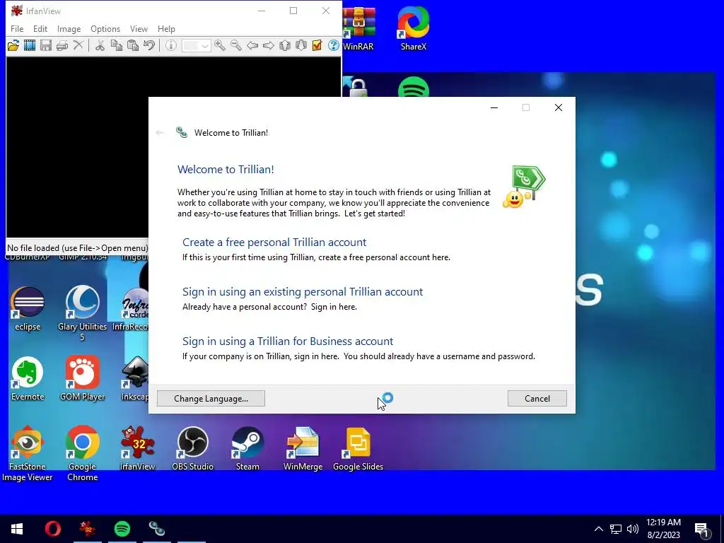Screen dimensions: 724x543
Task: Click the eclipse desktop shortcut
Action: click(28, 308)
